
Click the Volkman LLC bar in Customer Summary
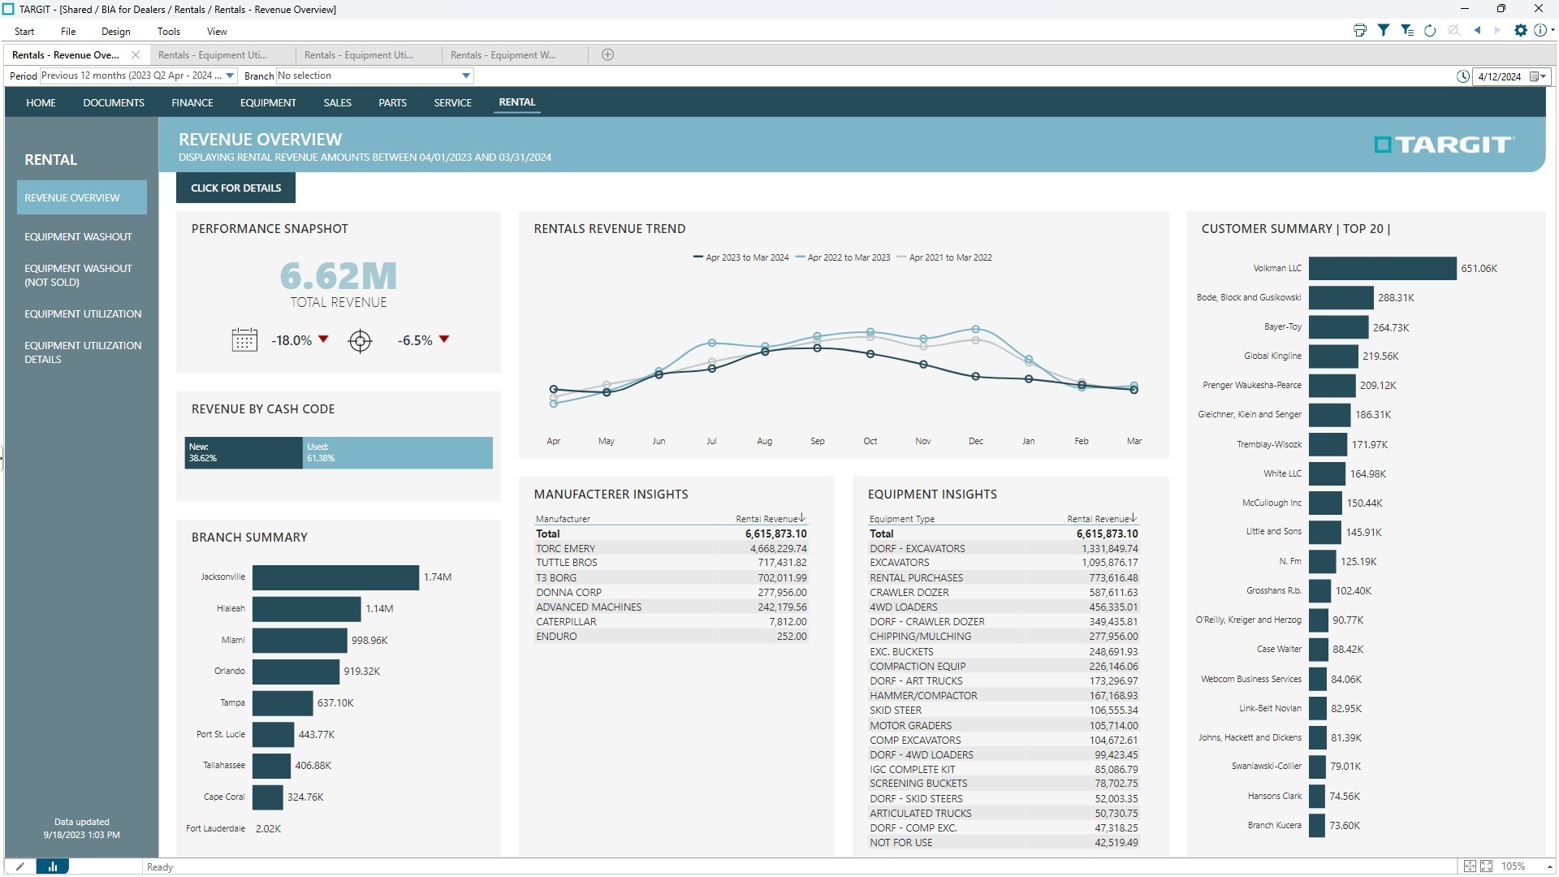(1382, 269)
